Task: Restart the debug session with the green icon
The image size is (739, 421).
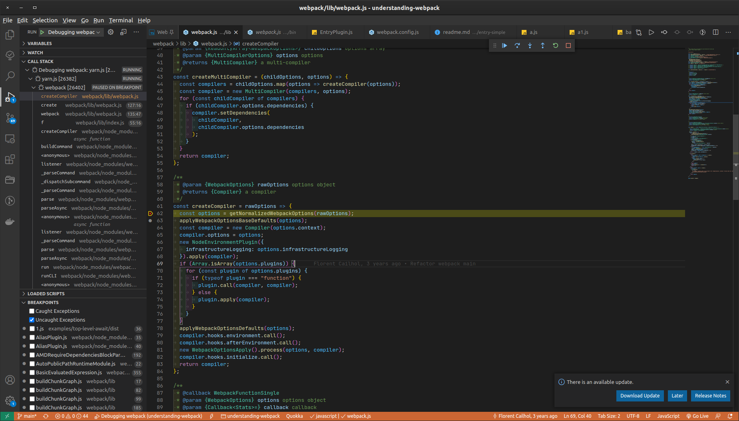Action: click(x=555, y=45)
